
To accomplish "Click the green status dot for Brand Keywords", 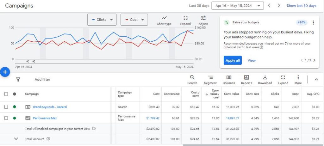I will click(14, 107).
